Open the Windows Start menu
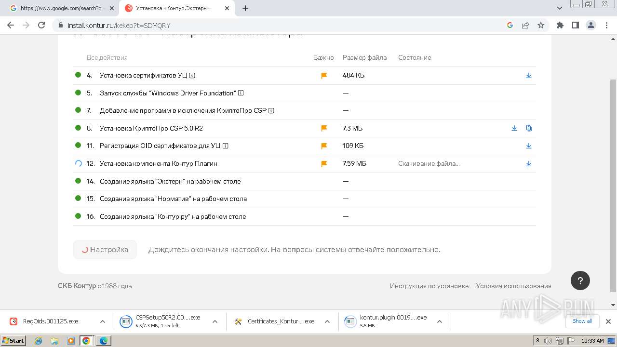Screen dimensions: 617x347 pyautogui.click(x=13, y=340)
